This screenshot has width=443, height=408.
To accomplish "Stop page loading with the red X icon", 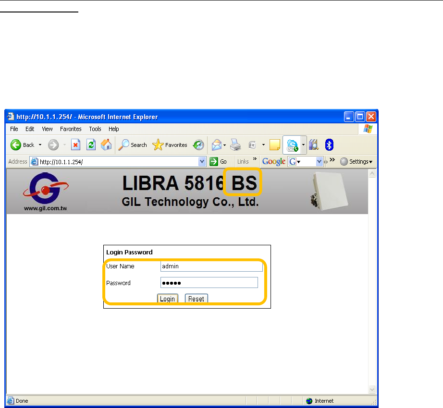I will 75,145.
